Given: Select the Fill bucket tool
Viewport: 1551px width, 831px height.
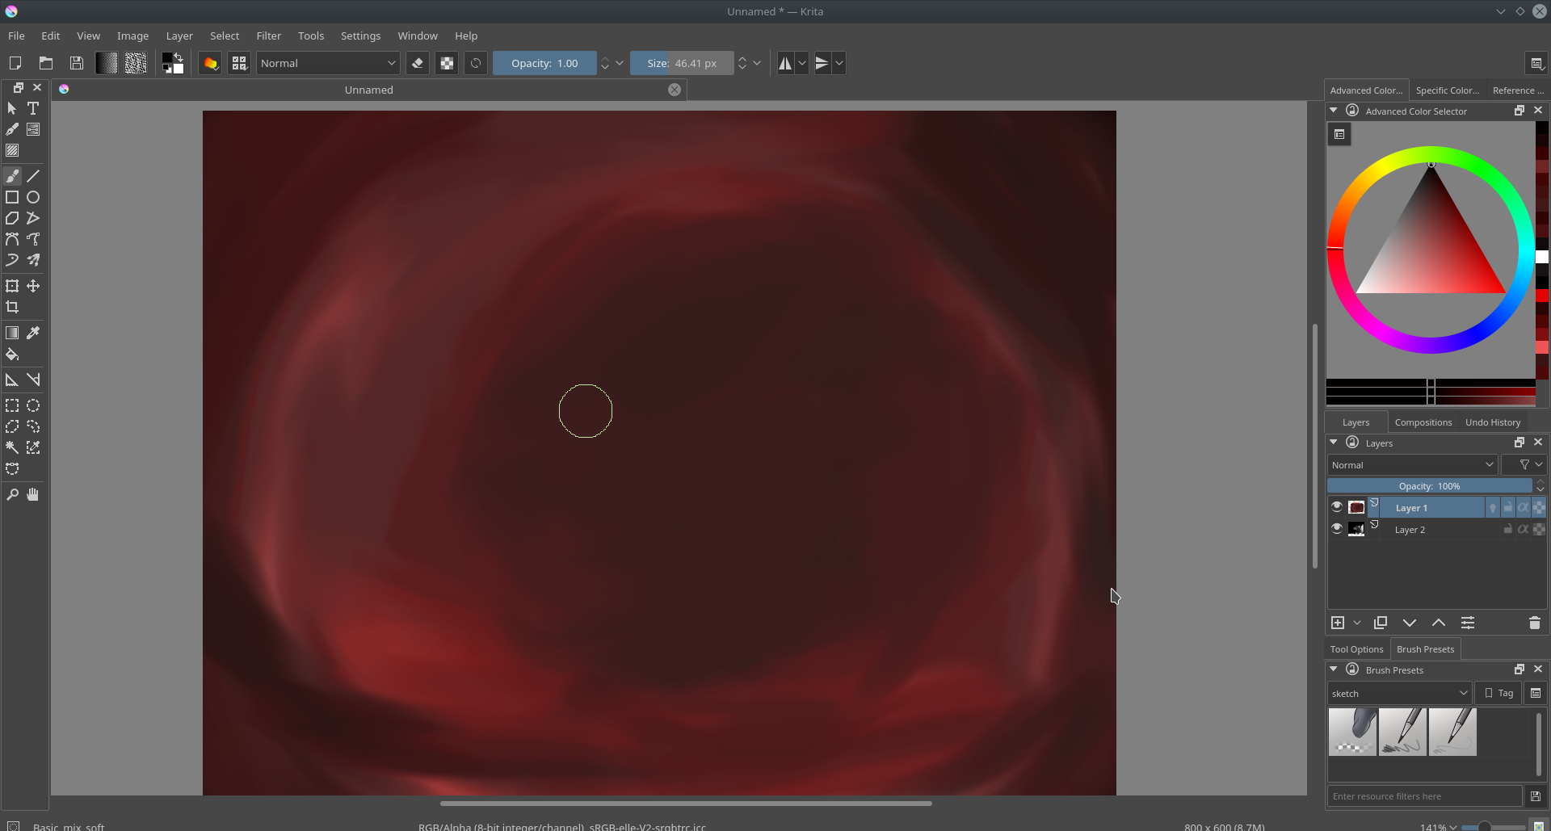Looking at the screenshot, I should click(12, 354).
